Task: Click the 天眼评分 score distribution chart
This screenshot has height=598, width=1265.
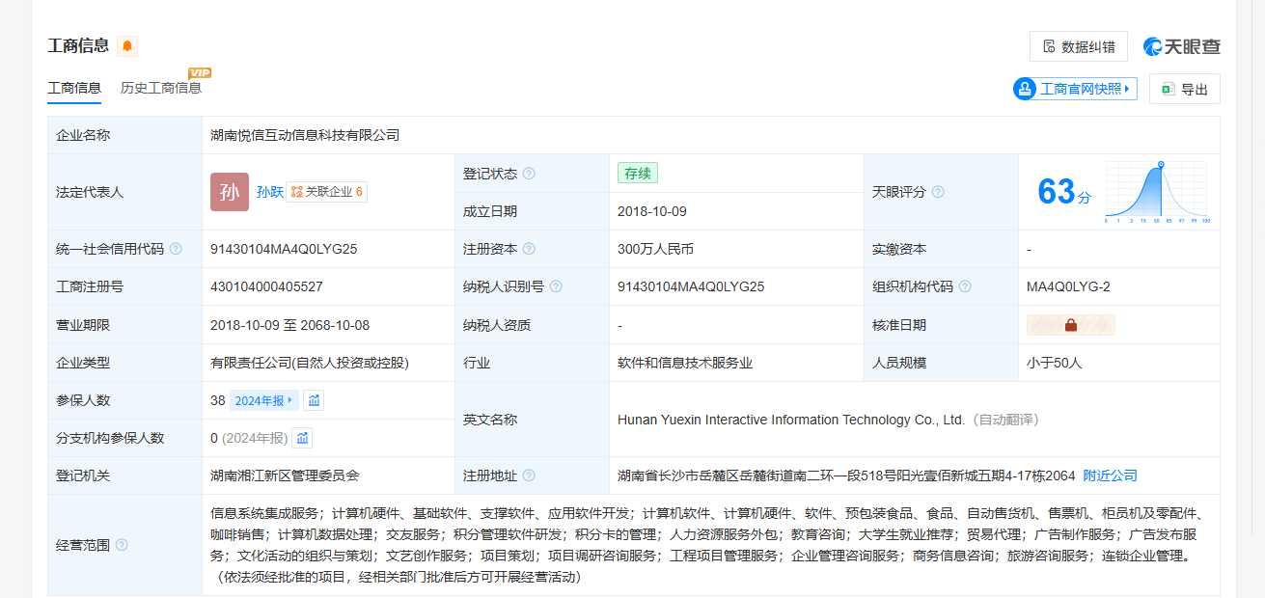Action: click(x=1158, y=192)
